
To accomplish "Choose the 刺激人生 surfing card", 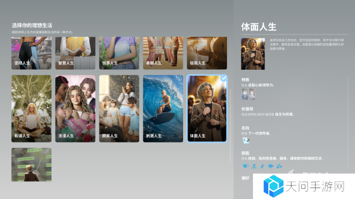I will click(163, 108).
